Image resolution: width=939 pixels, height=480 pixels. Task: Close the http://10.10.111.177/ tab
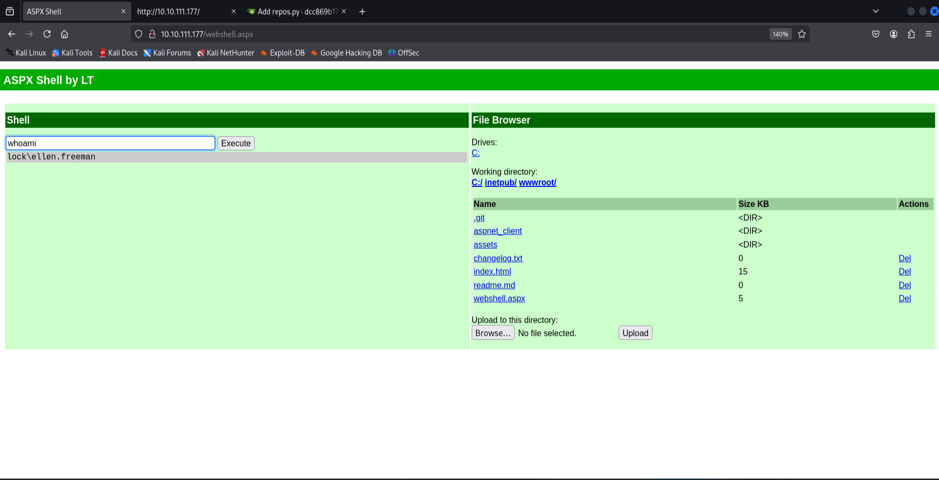(234, 12)
